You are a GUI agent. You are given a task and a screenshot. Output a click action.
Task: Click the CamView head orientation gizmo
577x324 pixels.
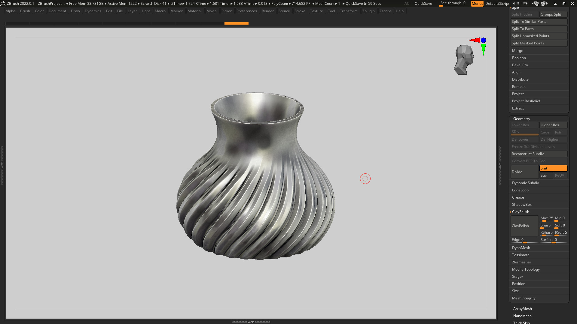click(x=464, y=60)
